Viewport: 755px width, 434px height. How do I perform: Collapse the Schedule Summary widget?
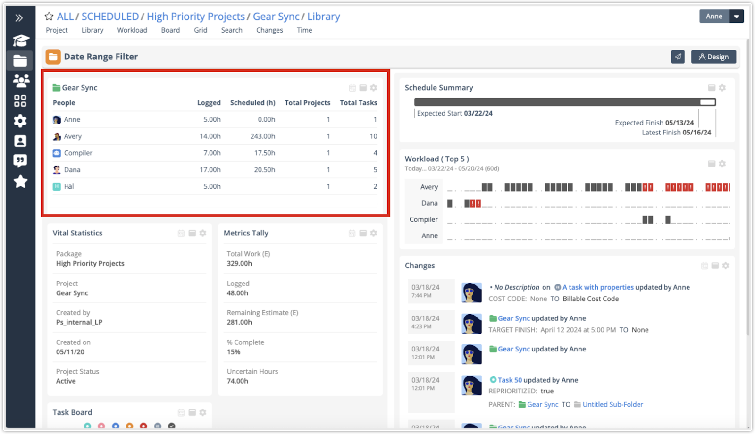[x=712, y=88]
